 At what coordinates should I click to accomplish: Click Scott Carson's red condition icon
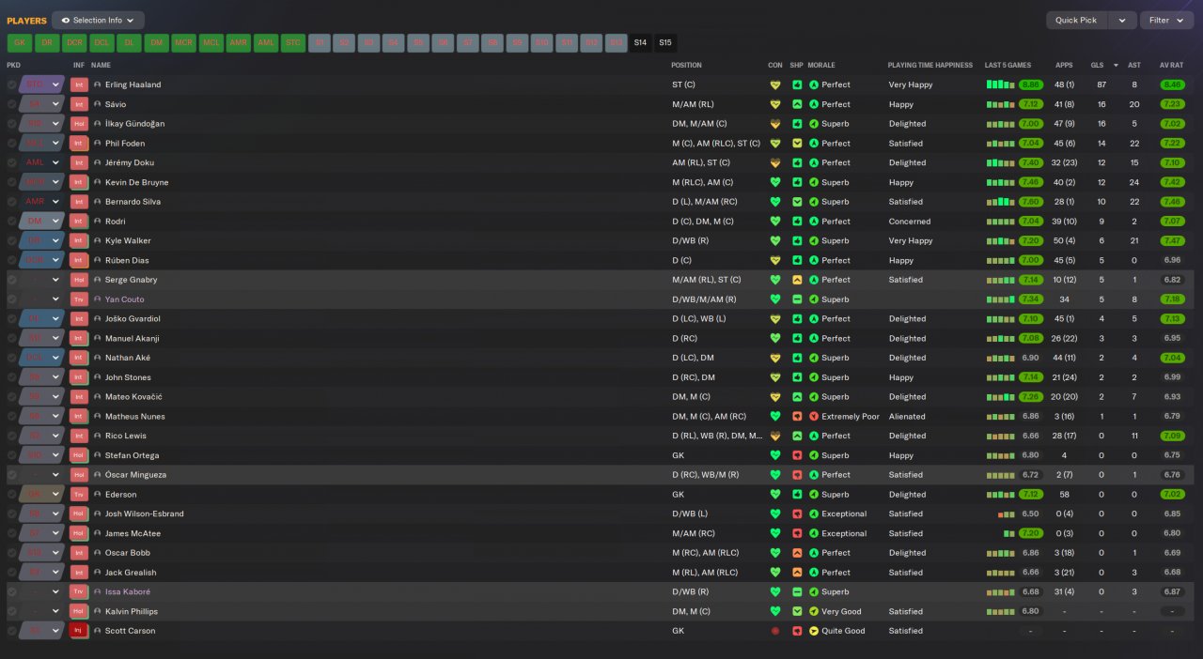click(x=775, y=631)
